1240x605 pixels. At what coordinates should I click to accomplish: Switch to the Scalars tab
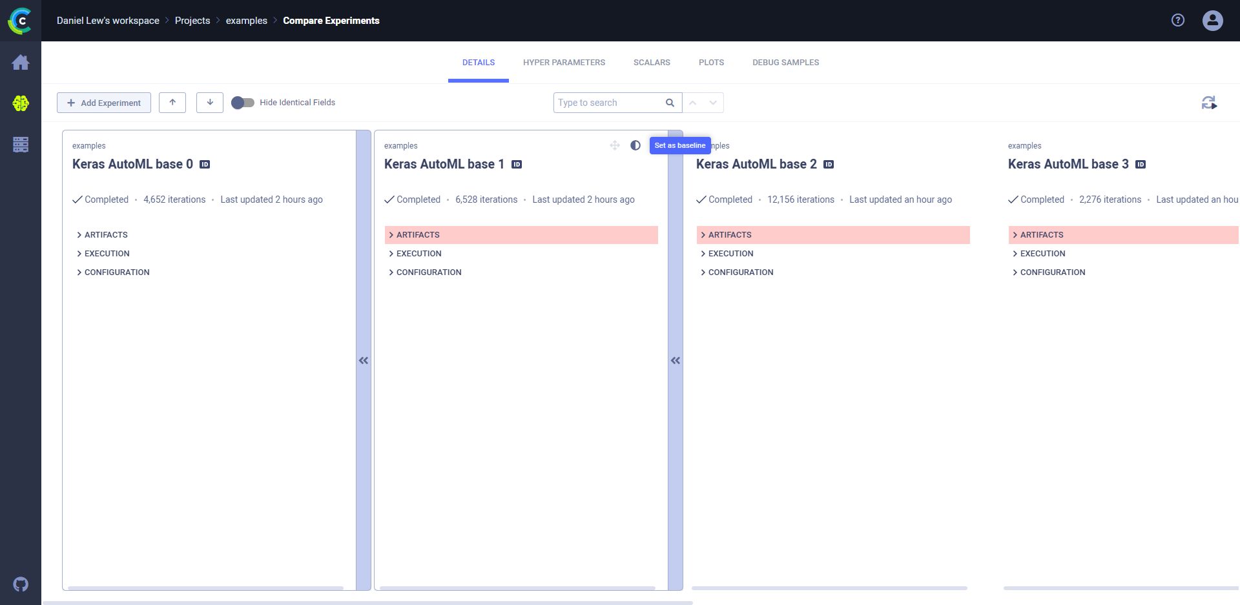click(x=652, y=63)
